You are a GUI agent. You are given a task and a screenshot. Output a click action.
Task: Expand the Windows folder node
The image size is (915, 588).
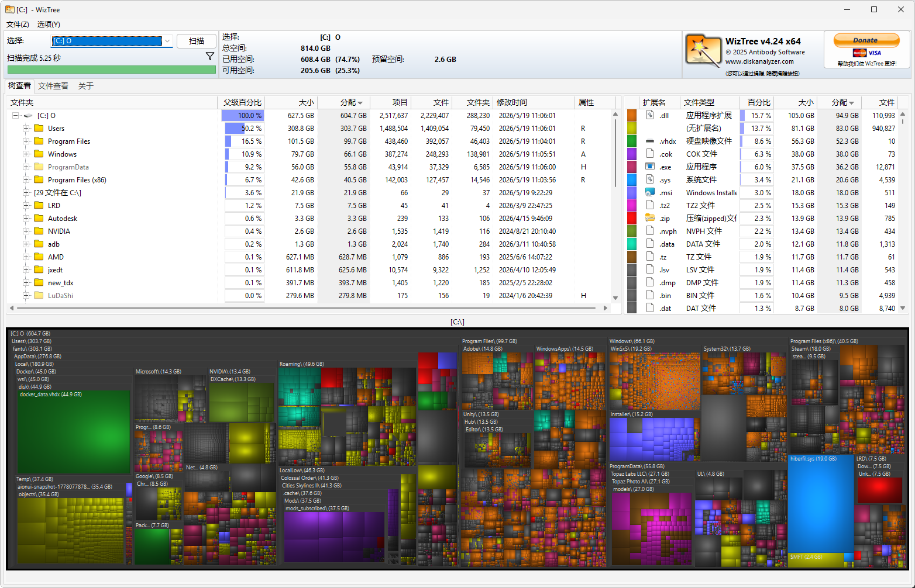pos(26,154)
